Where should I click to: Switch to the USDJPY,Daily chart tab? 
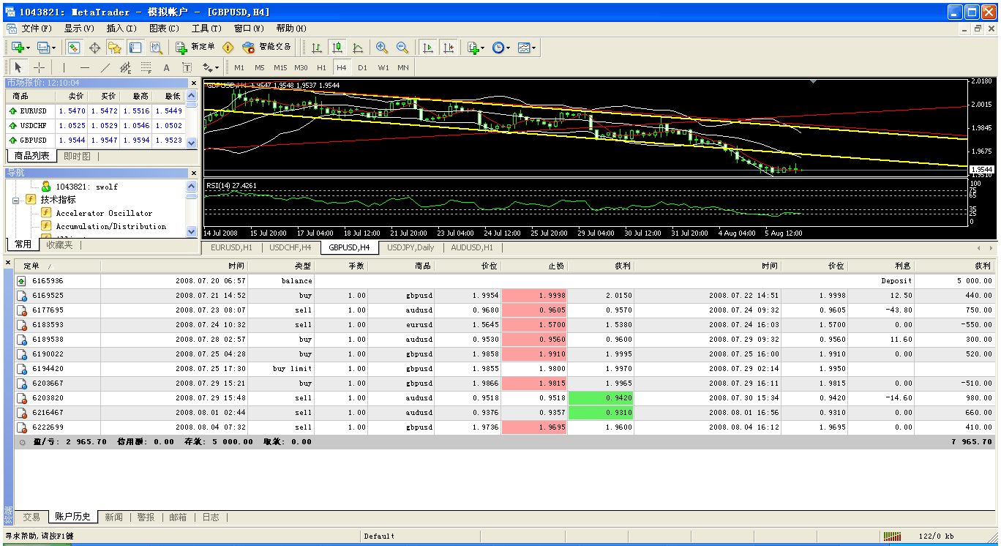410,247
